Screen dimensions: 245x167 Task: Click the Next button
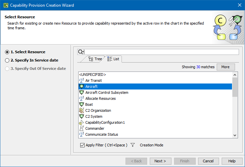click(x=160, y=161)
